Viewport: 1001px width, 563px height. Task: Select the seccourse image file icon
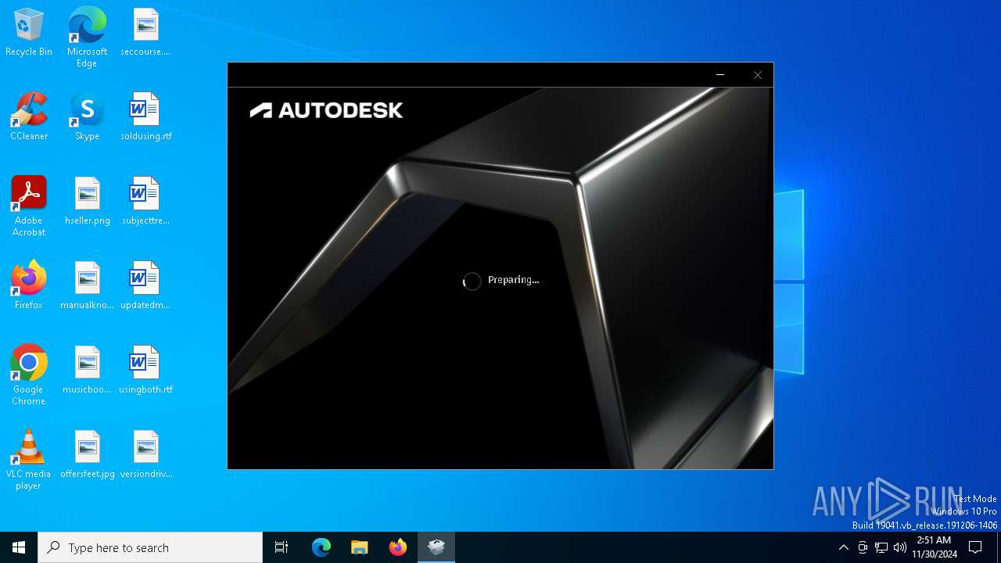(145, 32)
